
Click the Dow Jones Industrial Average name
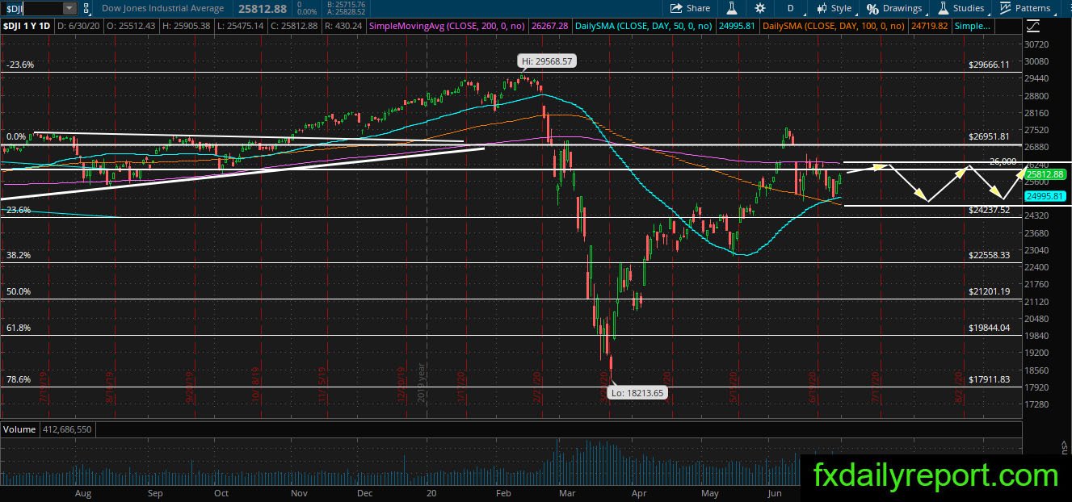click(x=164, y=8)
